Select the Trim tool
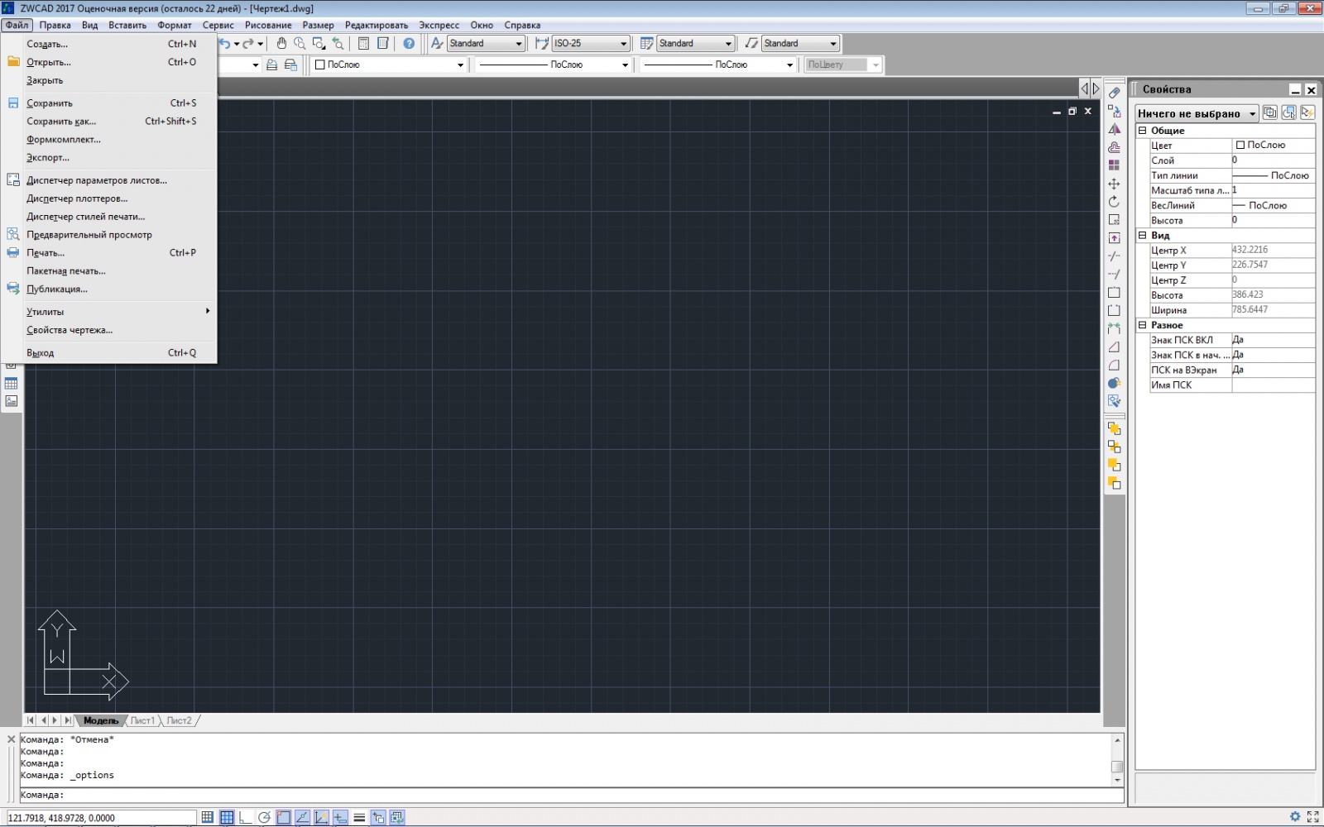This screenshot has width=1324, height=827. click(x=1115, y=256)
